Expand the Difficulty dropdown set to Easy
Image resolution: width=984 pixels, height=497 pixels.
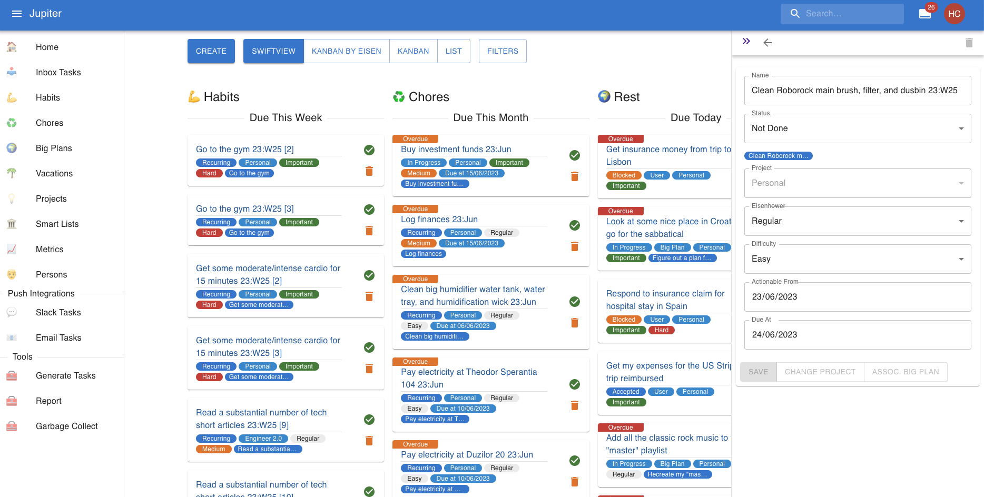pyautogui.click(x=857, y=259)
